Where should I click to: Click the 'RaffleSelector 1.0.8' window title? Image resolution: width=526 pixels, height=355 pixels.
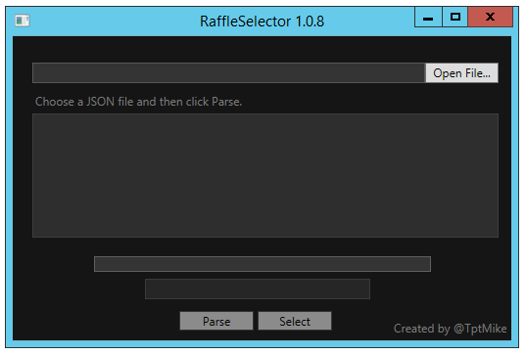point(262,22)
